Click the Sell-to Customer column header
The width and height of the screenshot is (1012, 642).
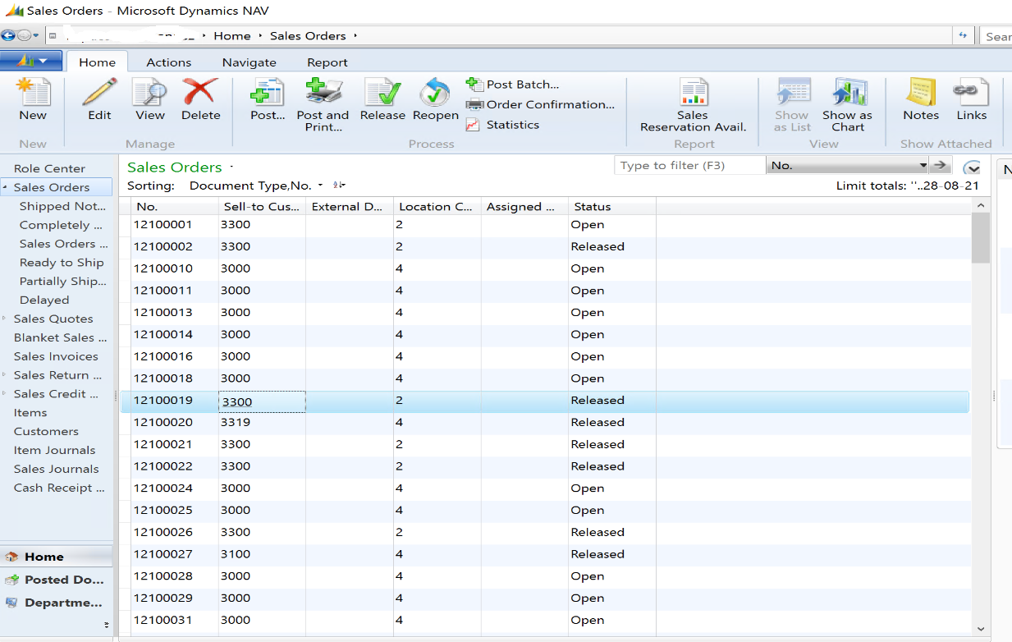pyautogui.click(x=262, y=207)
